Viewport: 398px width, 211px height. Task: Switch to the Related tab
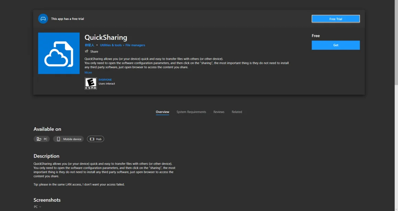pyautogui.click(x=237, y=112)
